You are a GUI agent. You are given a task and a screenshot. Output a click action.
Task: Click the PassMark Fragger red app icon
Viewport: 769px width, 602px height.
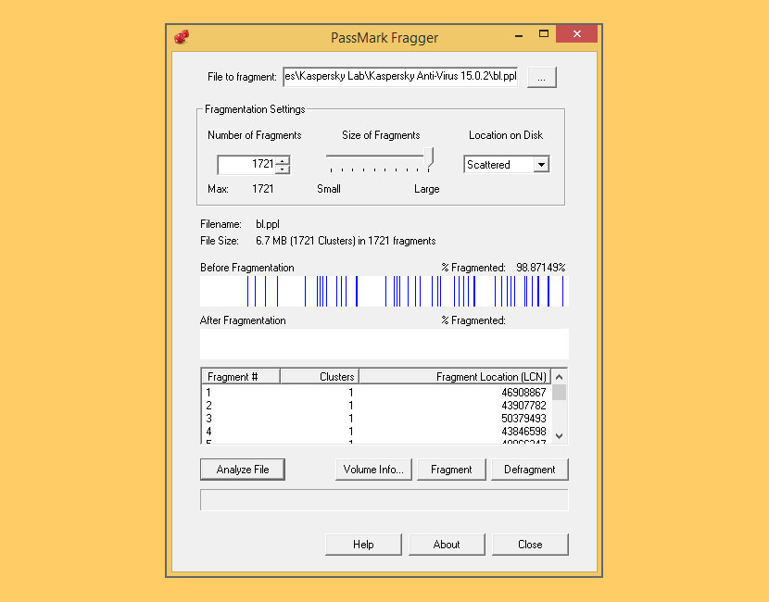point(182,37)
